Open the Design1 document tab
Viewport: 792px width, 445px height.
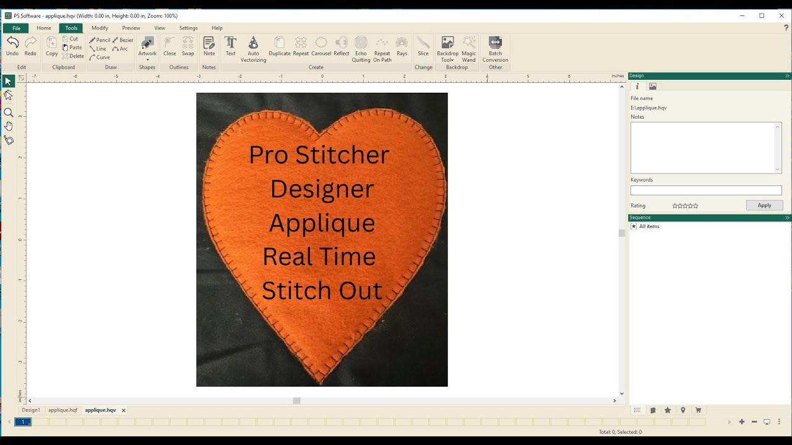click(31, 410)
